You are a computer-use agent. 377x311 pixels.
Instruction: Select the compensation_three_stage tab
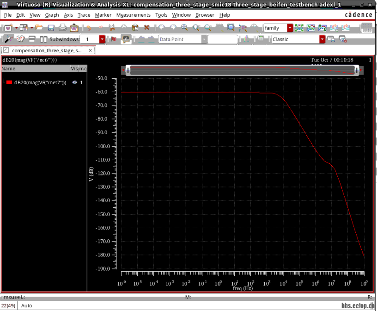(x=46, y=50)
